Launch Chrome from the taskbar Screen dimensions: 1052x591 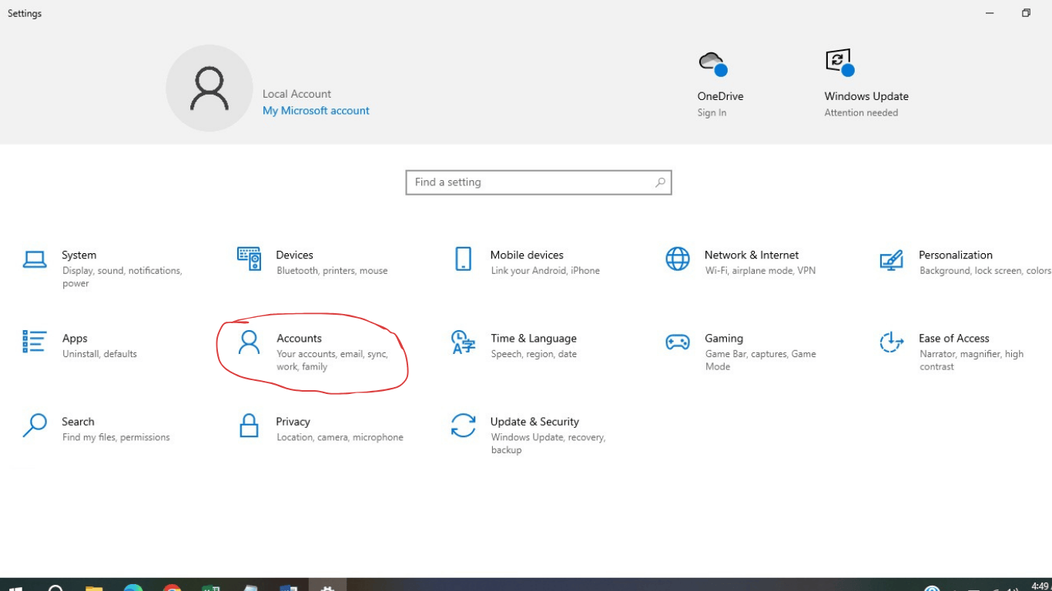[x=173, y=586]
